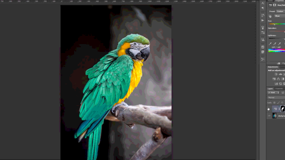Add a Color Balance adjustment (scales icon)
Image resolution: width=285 pixels, height=160 pixels.
[278, 79]
